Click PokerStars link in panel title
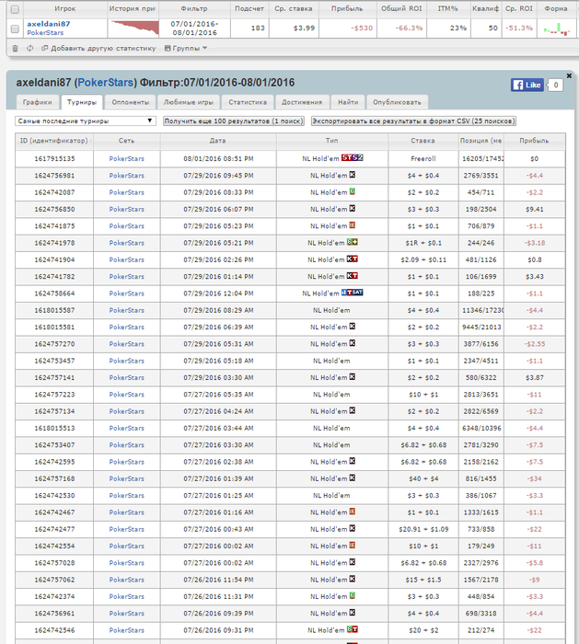The image size is (579, 644). 106,83
